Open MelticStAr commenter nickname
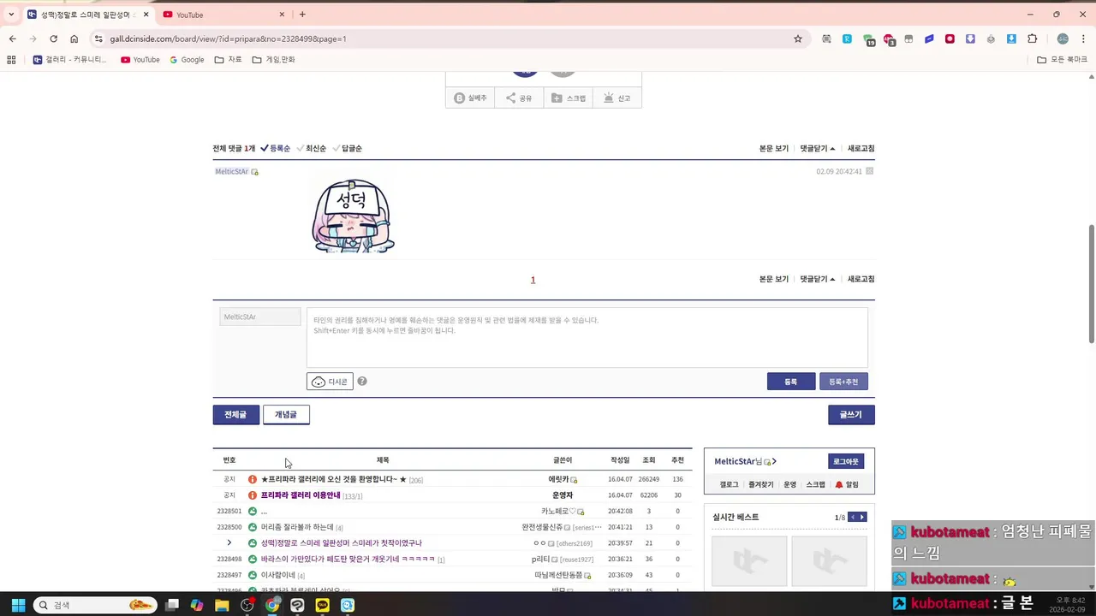Image resolution: width=1096 pixels, height=616 pixels. click(231, 171)
